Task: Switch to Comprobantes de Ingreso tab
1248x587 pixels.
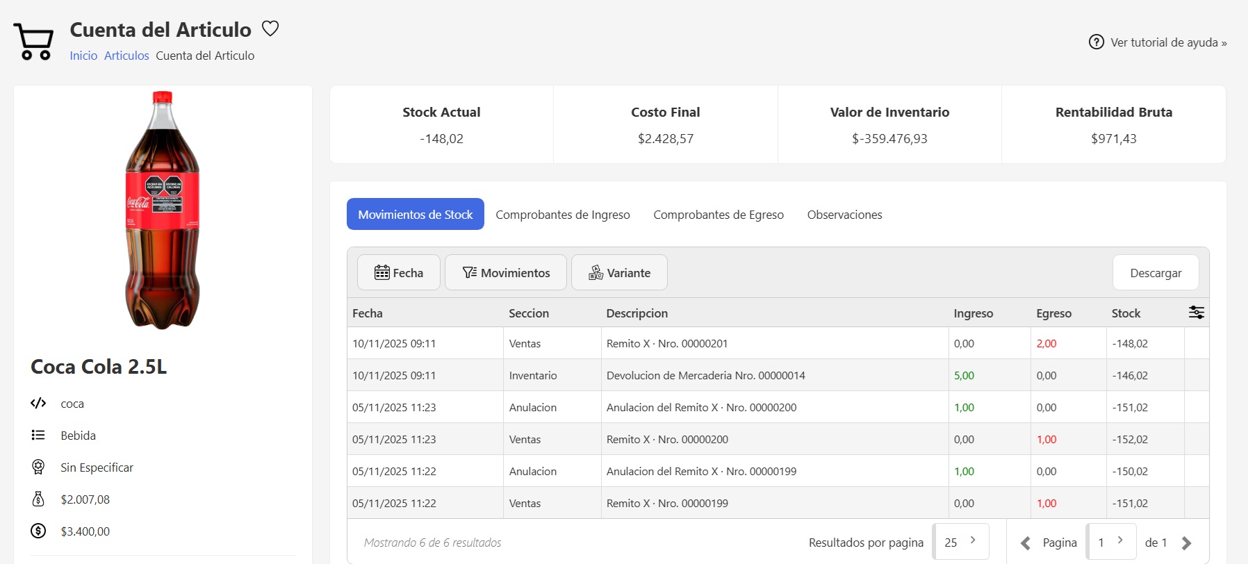Action: point(562,215)
